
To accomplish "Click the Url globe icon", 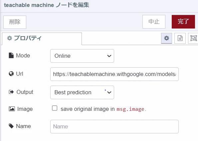I will click(x=11, y=74).
